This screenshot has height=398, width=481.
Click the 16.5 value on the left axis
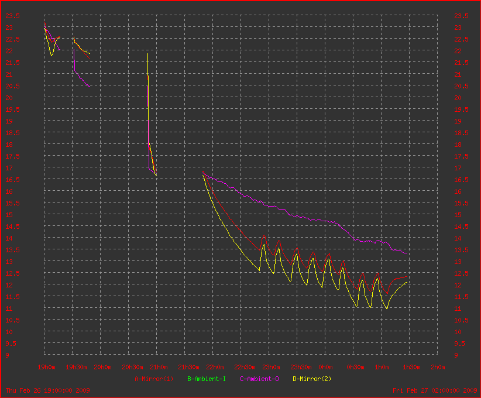pyautogui.click(x=12, y=180)
